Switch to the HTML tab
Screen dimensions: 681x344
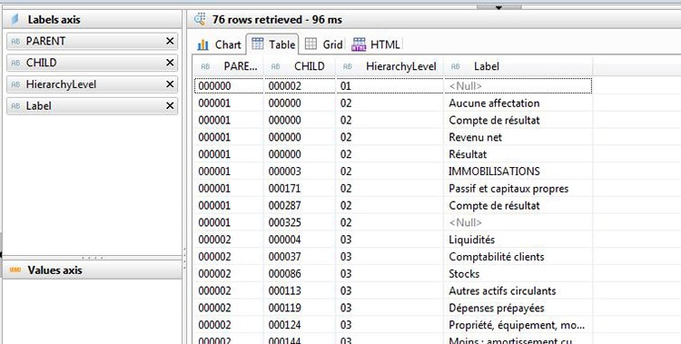[x=376, y=44]
